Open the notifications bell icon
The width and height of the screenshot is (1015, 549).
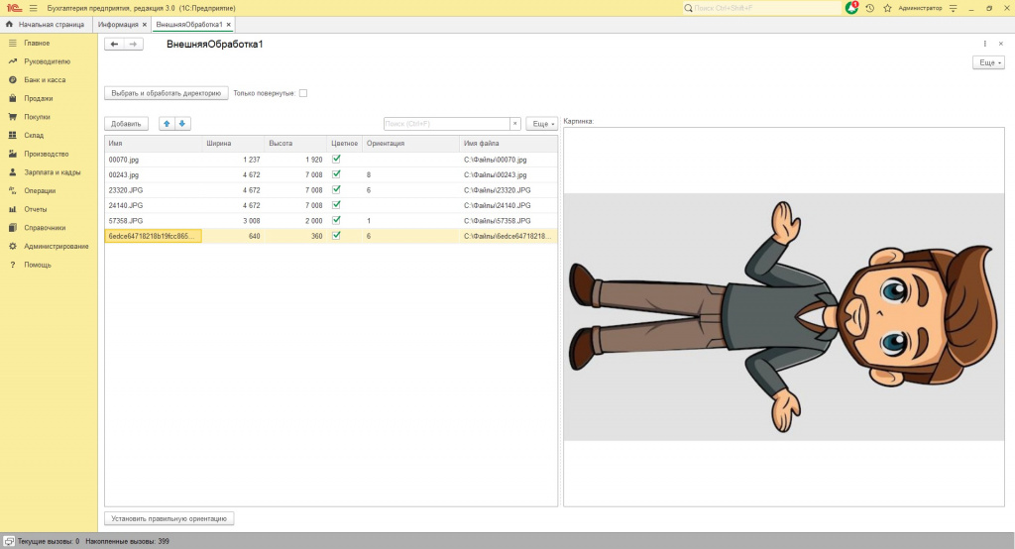(x=851, y=8)
